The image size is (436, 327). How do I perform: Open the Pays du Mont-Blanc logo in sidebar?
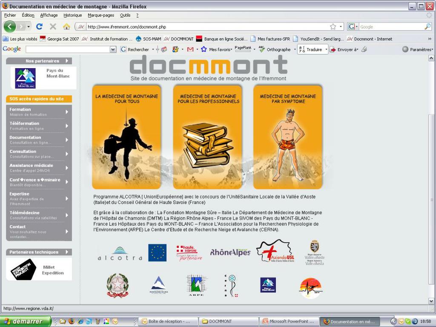click(x=25, y=78)
